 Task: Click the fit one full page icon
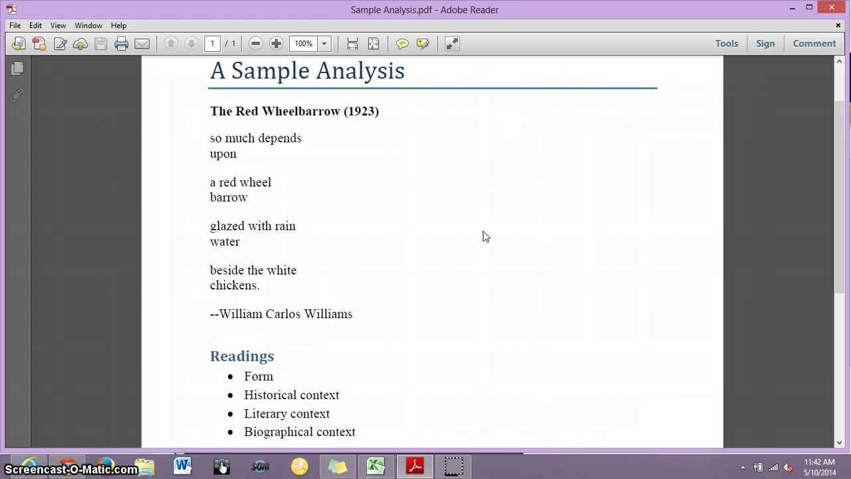(374, 44)
